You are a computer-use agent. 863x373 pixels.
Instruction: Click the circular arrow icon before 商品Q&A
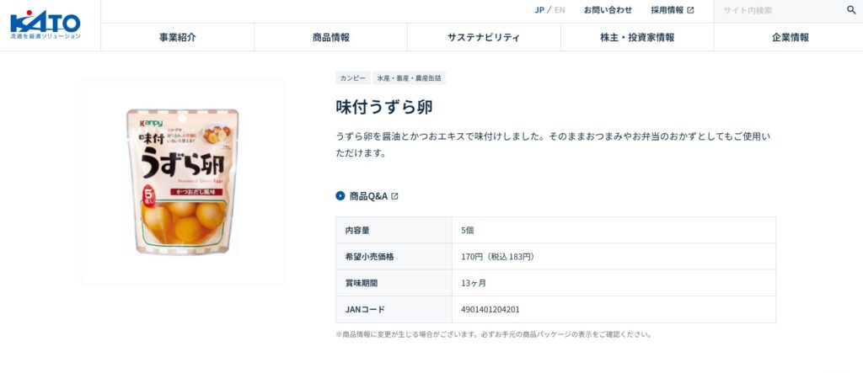pos(340,196)
